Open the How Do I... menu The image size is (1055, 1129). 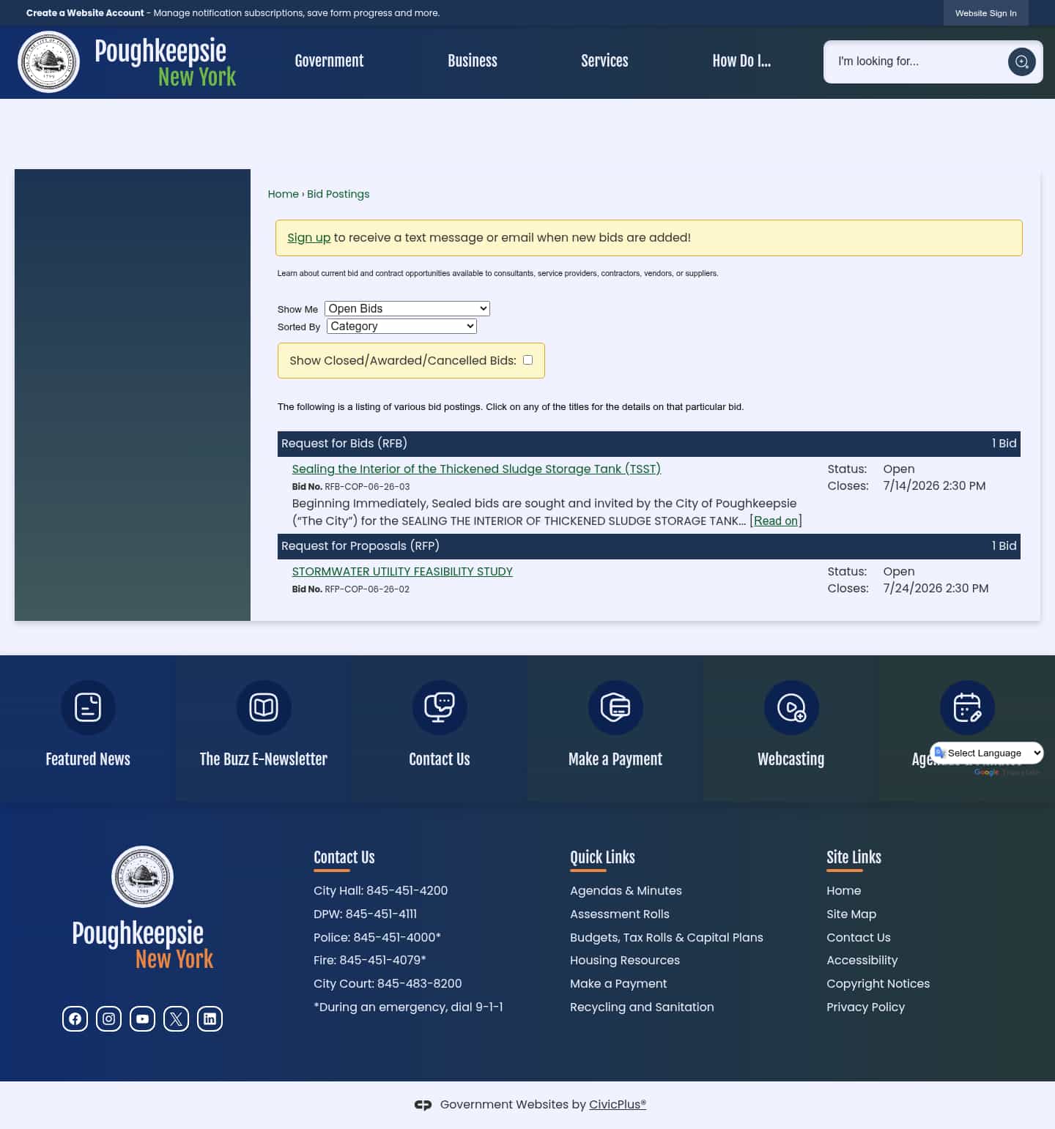(x=741, y=61)
